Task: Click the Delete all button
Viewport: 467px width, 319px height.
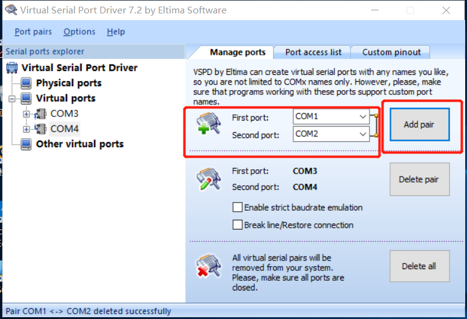Action: pyautogui.click(x=419, y=266)
